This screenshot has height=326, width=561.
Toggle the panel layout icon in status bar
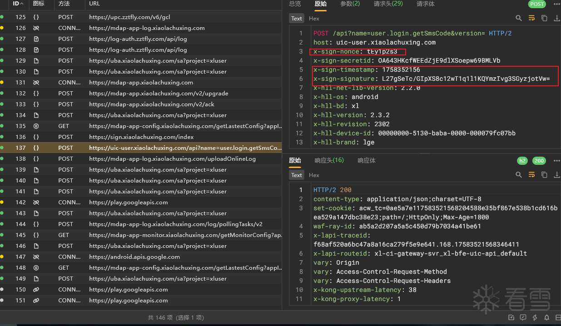coord(557,317)
